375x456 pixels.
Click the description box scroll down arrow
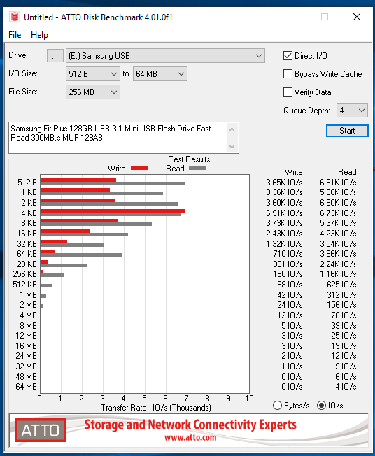pos(232,147)
